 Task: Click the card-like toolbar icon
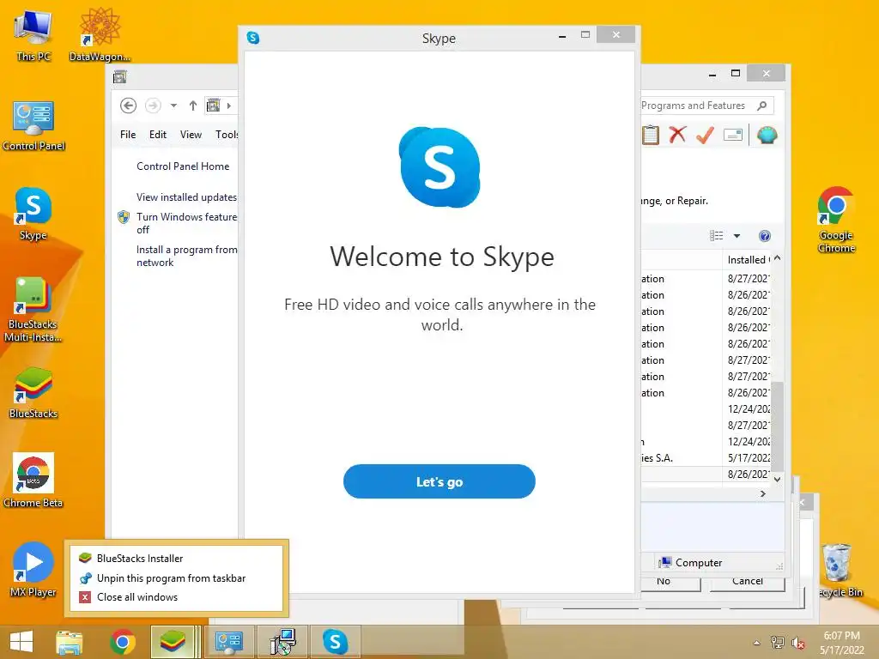733,135
